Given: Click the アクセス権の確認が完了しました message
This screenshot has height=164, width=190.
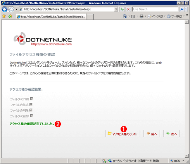Looking at the screenshot, I should pyautogui.click(x=32, y=124).
